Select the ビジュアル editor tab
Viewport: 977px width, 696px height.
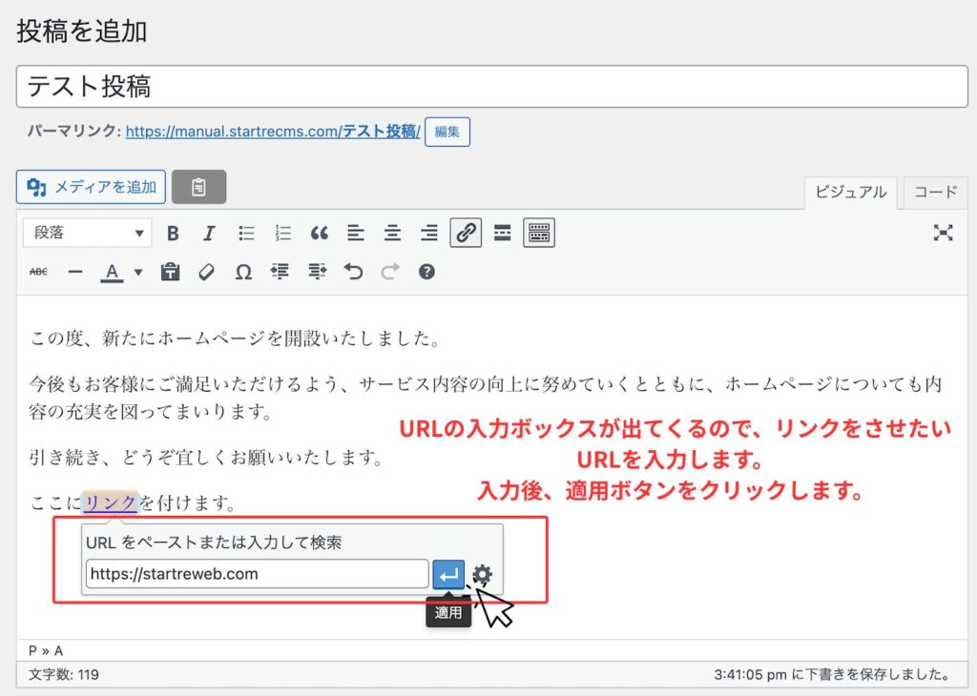point(850,192)
